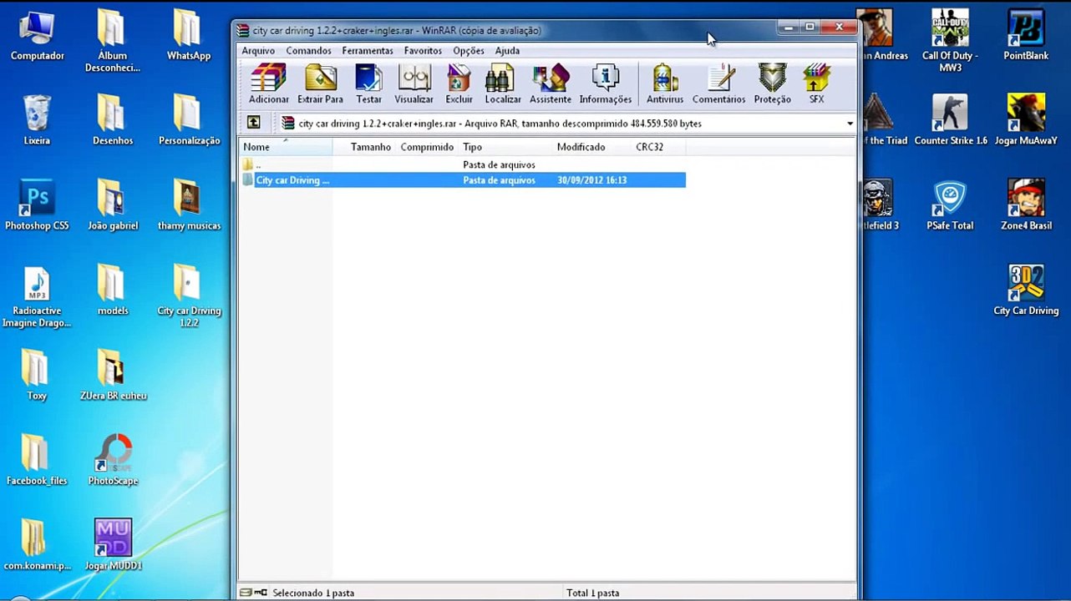Select the João gabriel desktop folder
Viewport: 1071px width, 601px height.
click(x=113, y=205)
